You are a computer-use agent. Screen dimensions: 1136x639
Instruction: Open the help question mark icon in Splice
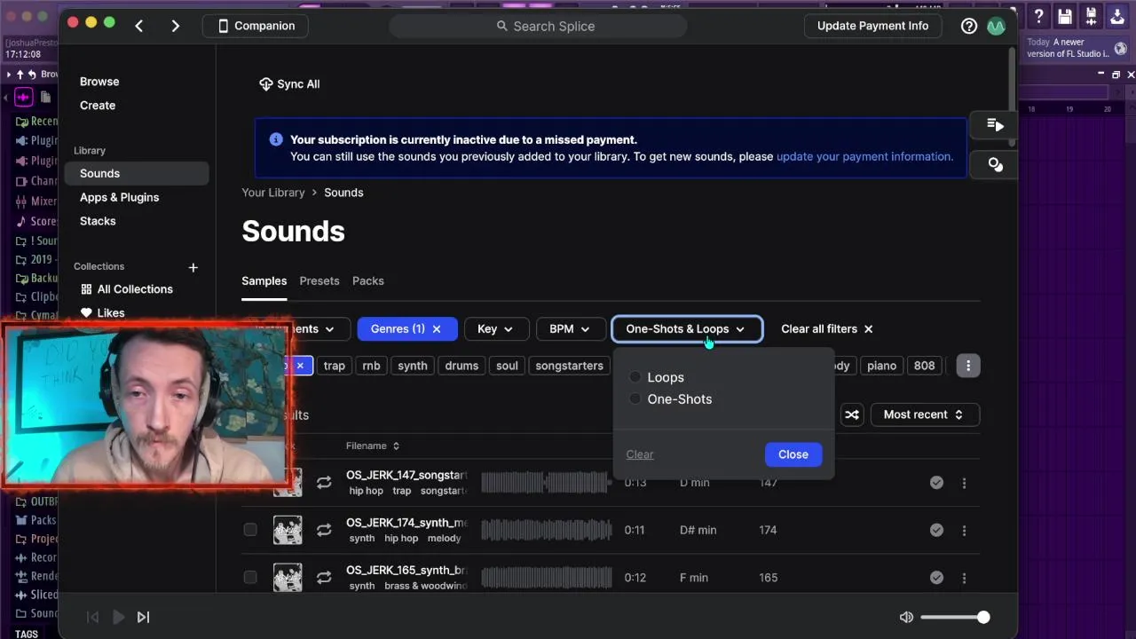click(969, 26)
